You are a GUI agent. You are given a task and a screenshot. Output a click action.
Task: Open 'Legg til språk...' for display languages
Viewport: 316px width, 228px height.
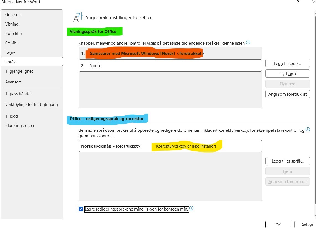coord(287,63)
